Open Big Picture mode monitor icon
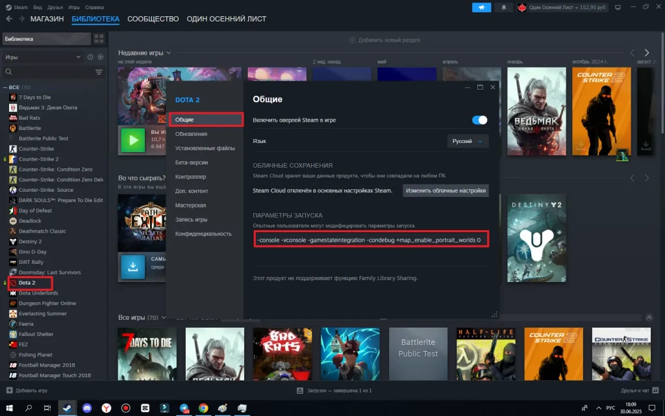 [618, 7]
